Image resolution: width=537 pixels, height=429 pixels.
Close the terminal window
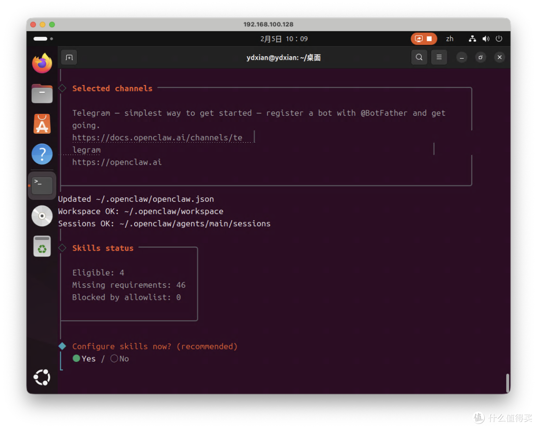500,57
